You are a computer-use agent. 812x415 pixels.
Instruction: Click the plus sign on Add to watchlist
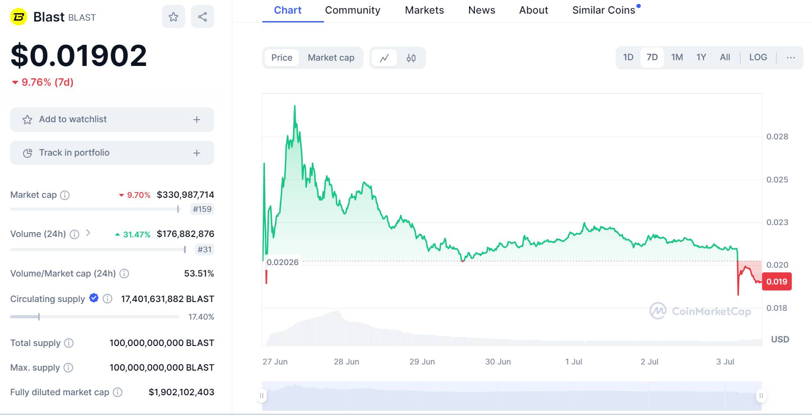coord(197,120)
